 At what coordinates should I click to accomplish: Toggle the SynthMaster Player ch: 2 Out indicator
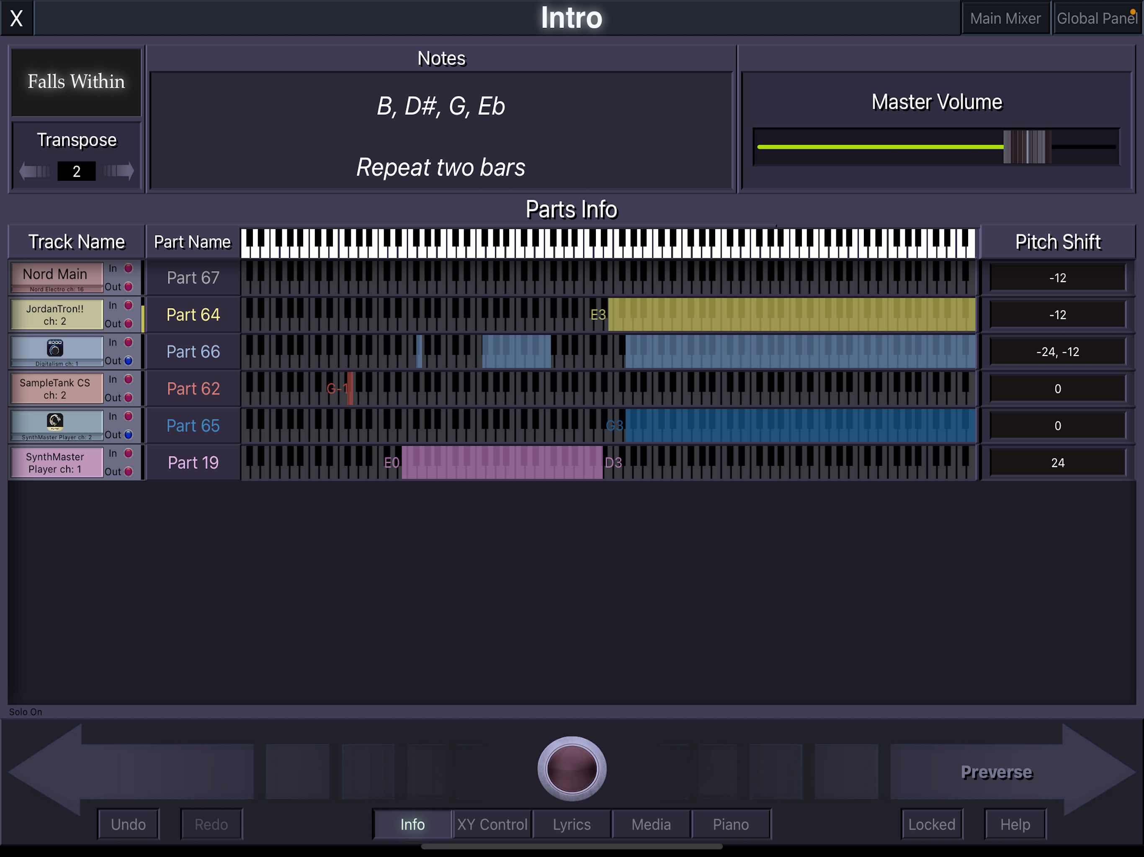[128, 435]
